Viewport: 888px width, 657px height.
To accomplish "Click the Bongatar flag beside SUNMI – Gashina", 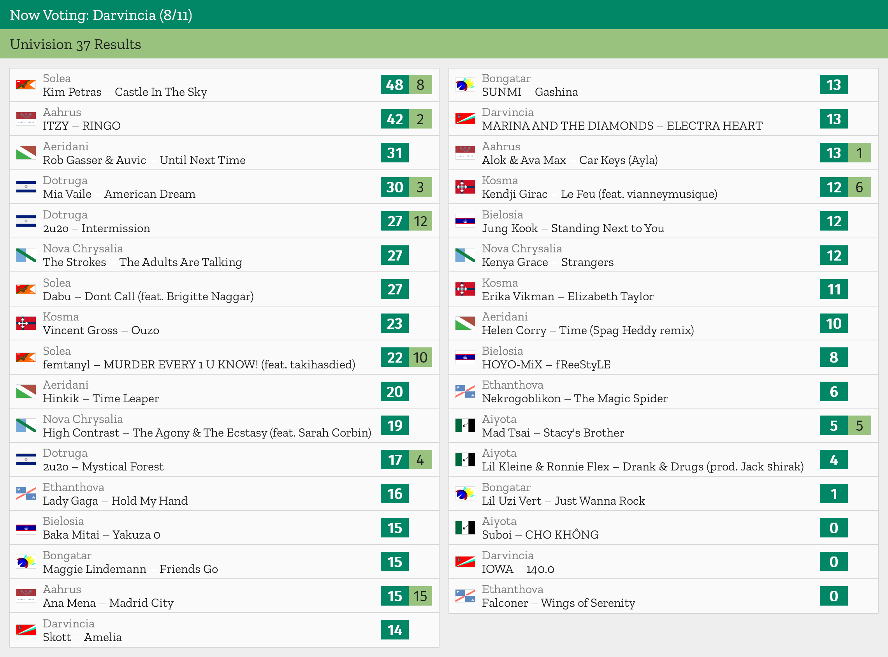I will [x=465, y=85].
